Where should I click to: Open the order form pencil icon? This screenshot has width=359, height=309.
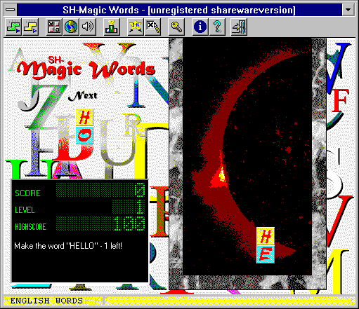click(152, 27)
